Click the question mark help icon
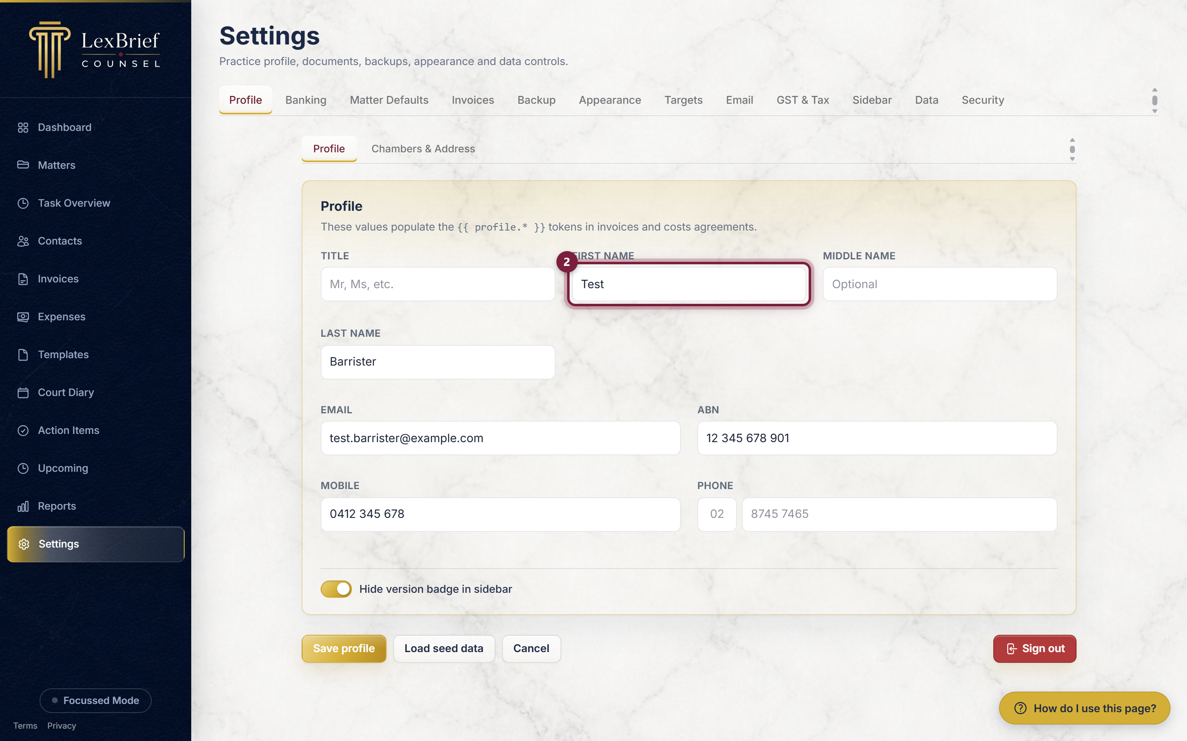 [1020, 708]
